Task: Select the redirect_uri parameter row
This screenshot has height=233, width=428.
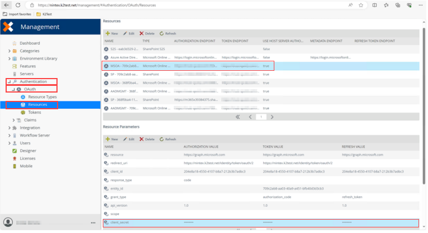Action: (261, 163)
